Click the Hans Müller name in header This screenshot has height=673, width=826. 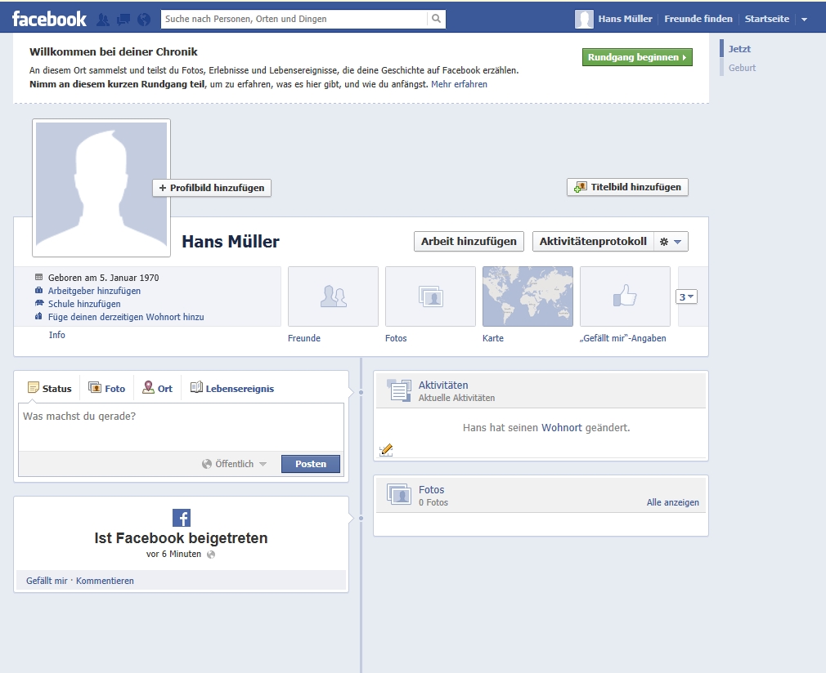coord(626,19)
